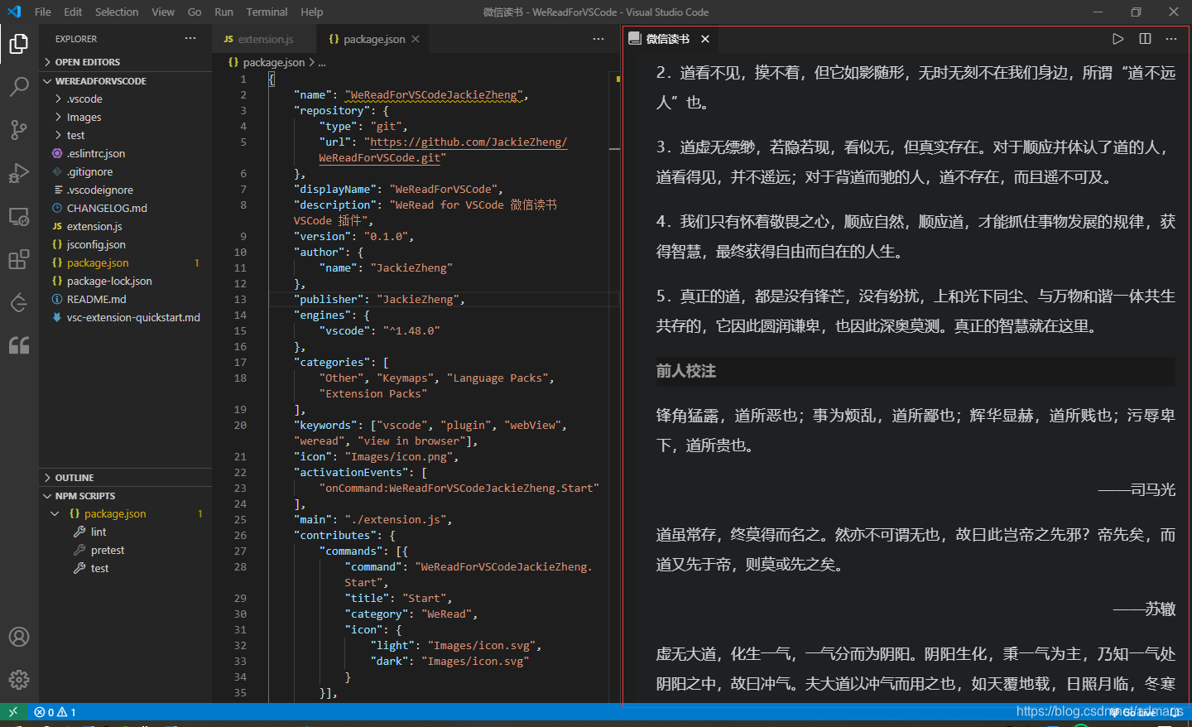Switch to the package.json editor tab
Viewport: 1192px width, 727px height.
point(374,39)
